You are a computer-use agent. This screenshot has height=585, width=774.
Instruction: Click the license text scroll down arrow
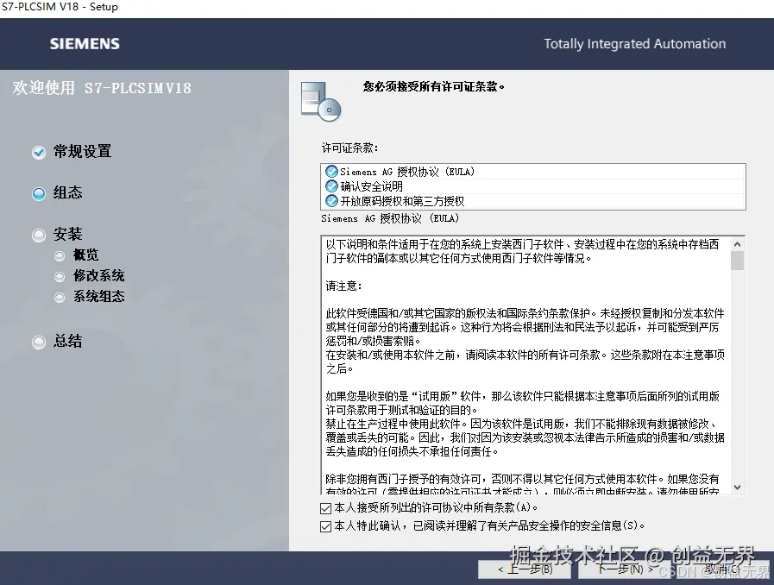pos(737,487)
